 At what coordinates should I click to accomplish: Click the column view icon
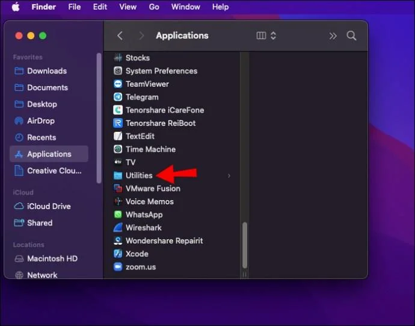pyautogui.click(x=261, y=36)
